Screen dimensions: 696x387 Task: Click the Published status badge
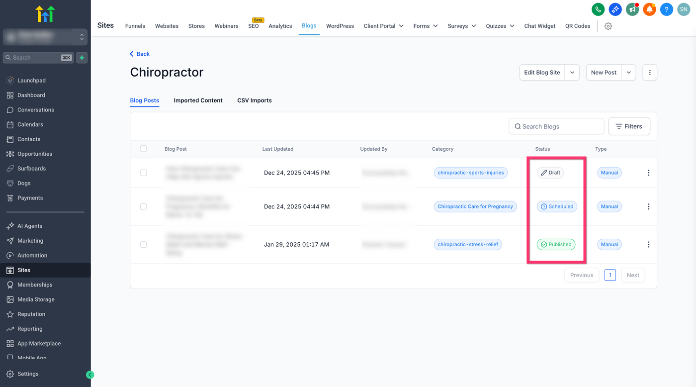(x=556, y=244)
